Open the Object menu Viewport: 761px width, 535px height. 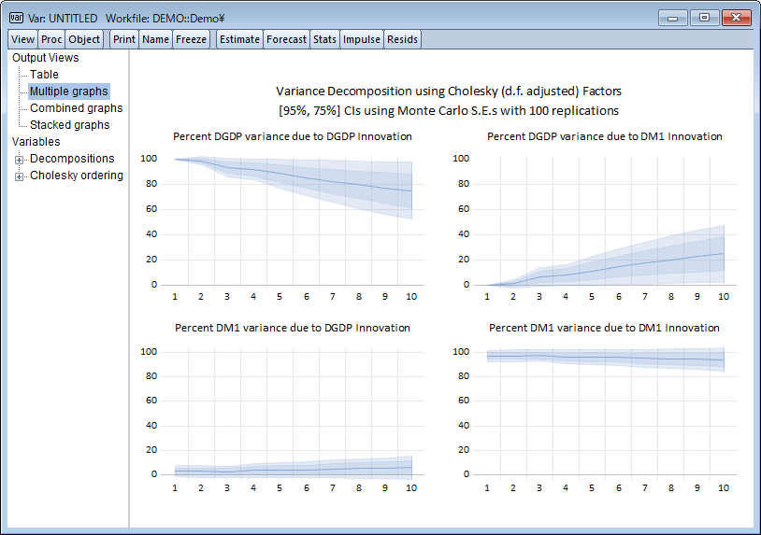point(84,39)
